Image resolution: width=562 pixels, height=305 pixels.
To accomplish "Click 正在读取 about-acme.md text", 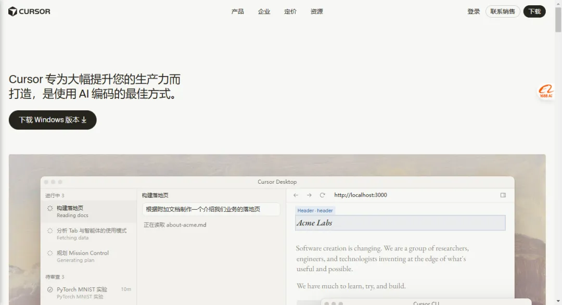I will coord(175,225).
